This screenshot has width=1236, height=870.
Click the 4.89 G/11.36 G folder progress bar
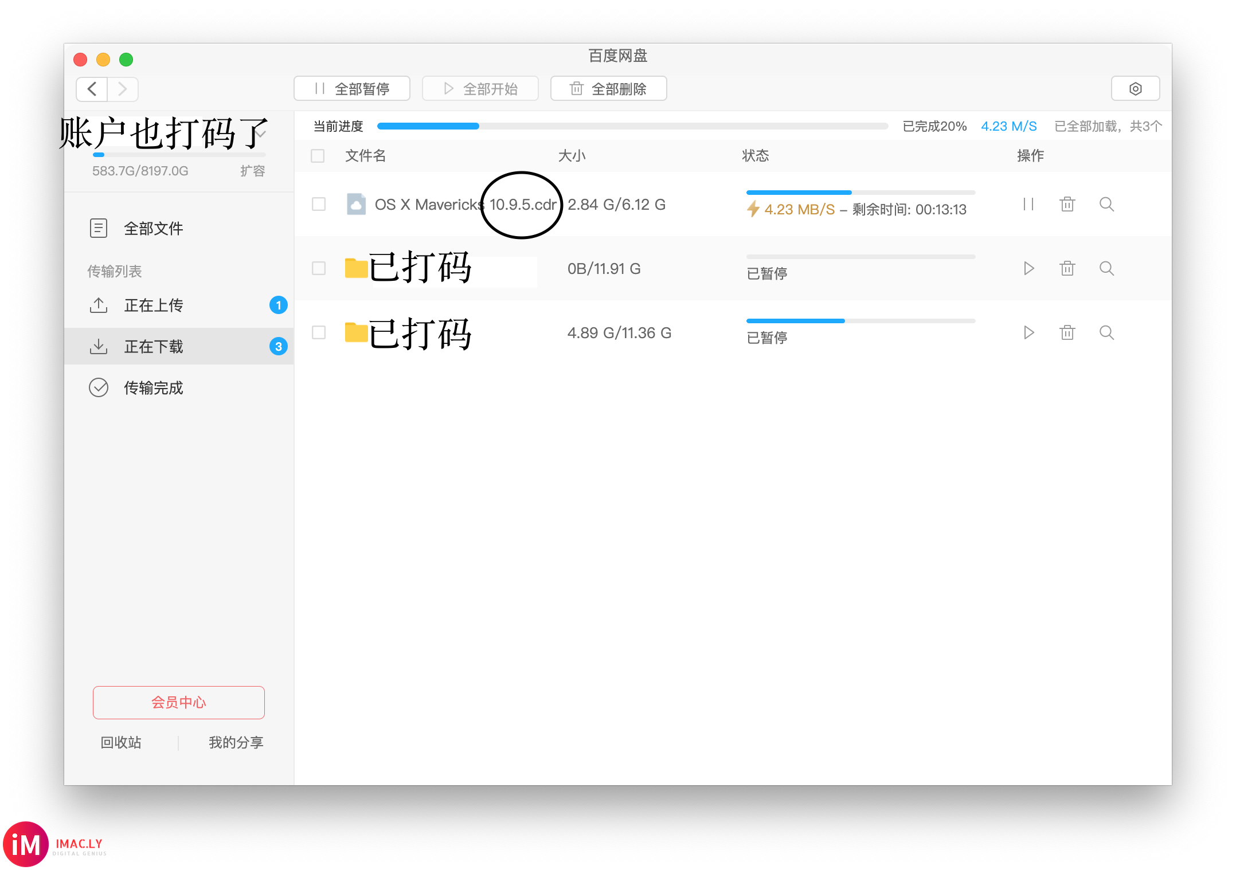pos(860,321)
